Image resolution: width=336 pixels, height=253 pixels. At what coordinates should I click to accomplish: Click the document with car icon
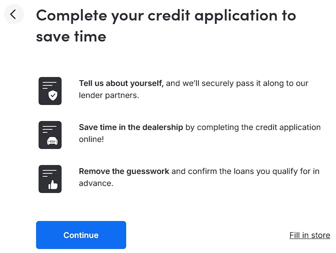point(50,135)
